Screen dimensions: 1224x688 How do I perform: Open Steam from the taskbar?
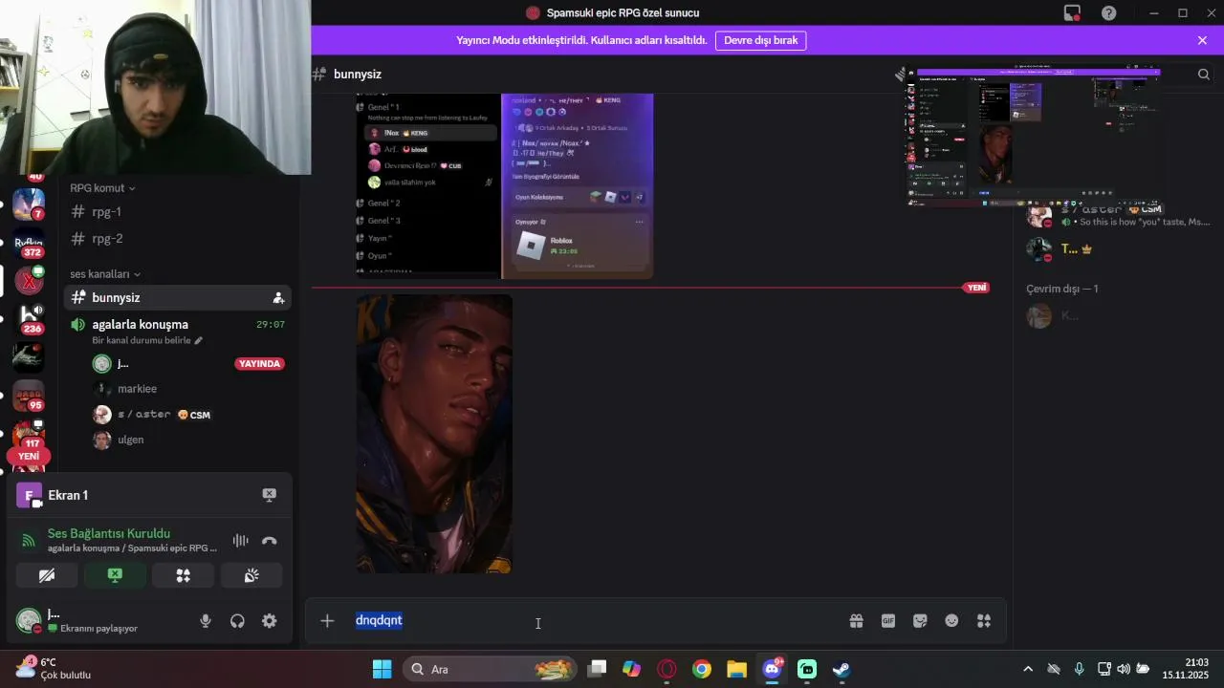tap(841, 669)
